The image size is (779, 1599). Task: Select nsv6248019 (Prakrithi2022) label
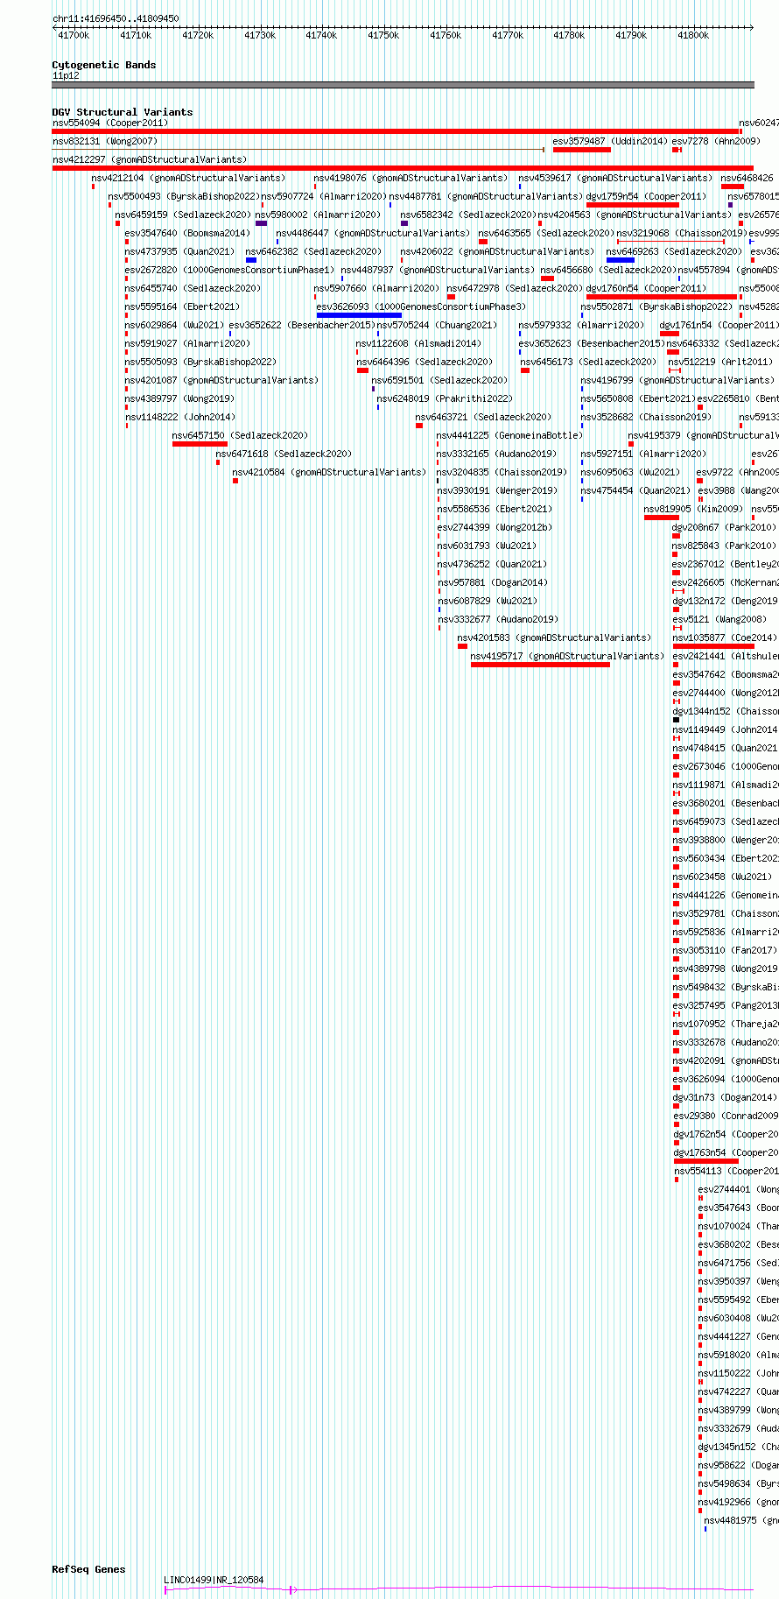[x=445, y=399]
